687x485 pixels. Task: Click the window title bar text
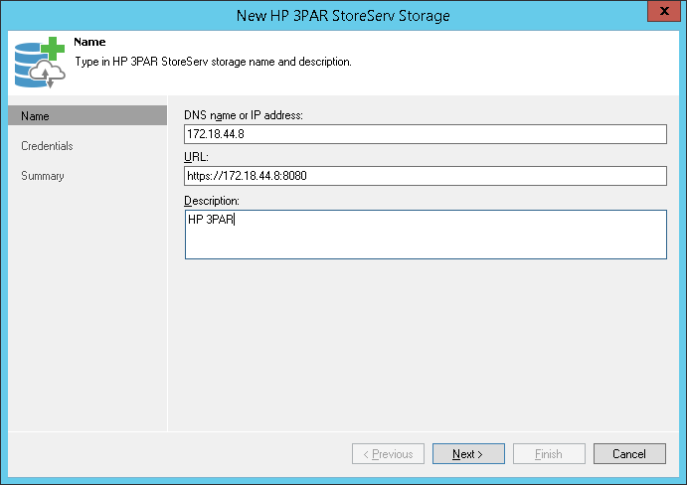click(x=343, y=15)
